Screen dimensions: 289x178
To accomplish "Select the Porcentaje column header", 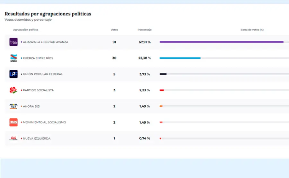I will [x=144, y=30].
